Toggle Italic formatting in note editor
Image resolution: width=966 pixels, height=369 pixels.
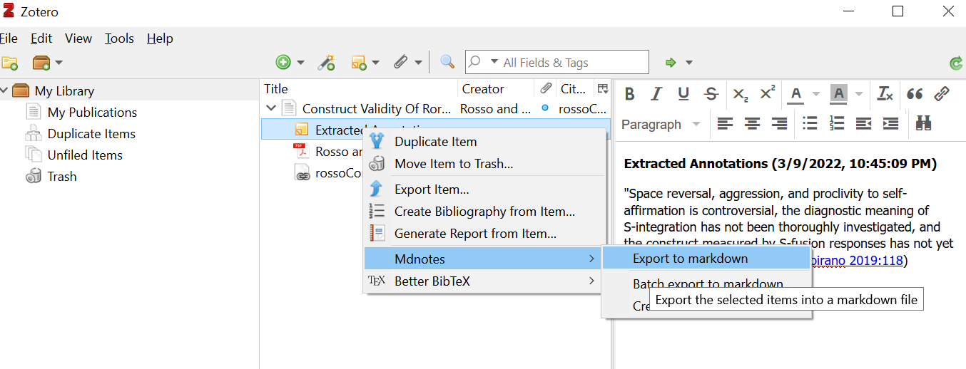point(656,93)
